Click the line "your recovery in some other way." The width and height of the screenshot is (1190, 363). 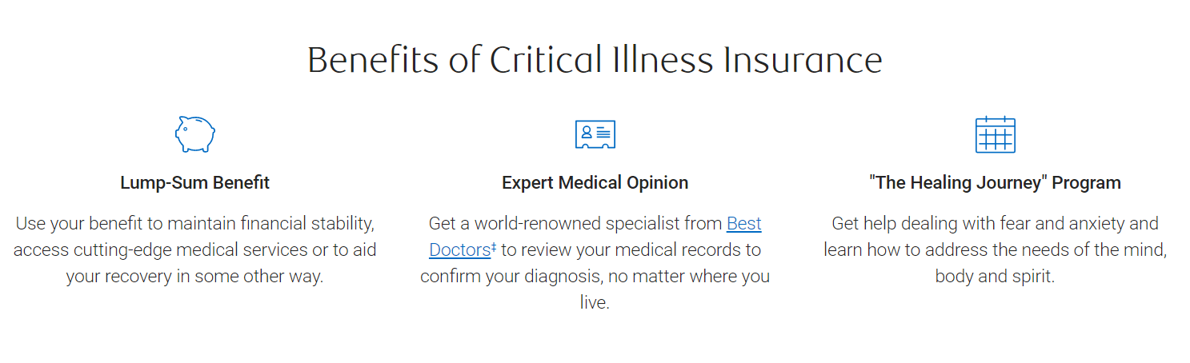pos(194,276)
